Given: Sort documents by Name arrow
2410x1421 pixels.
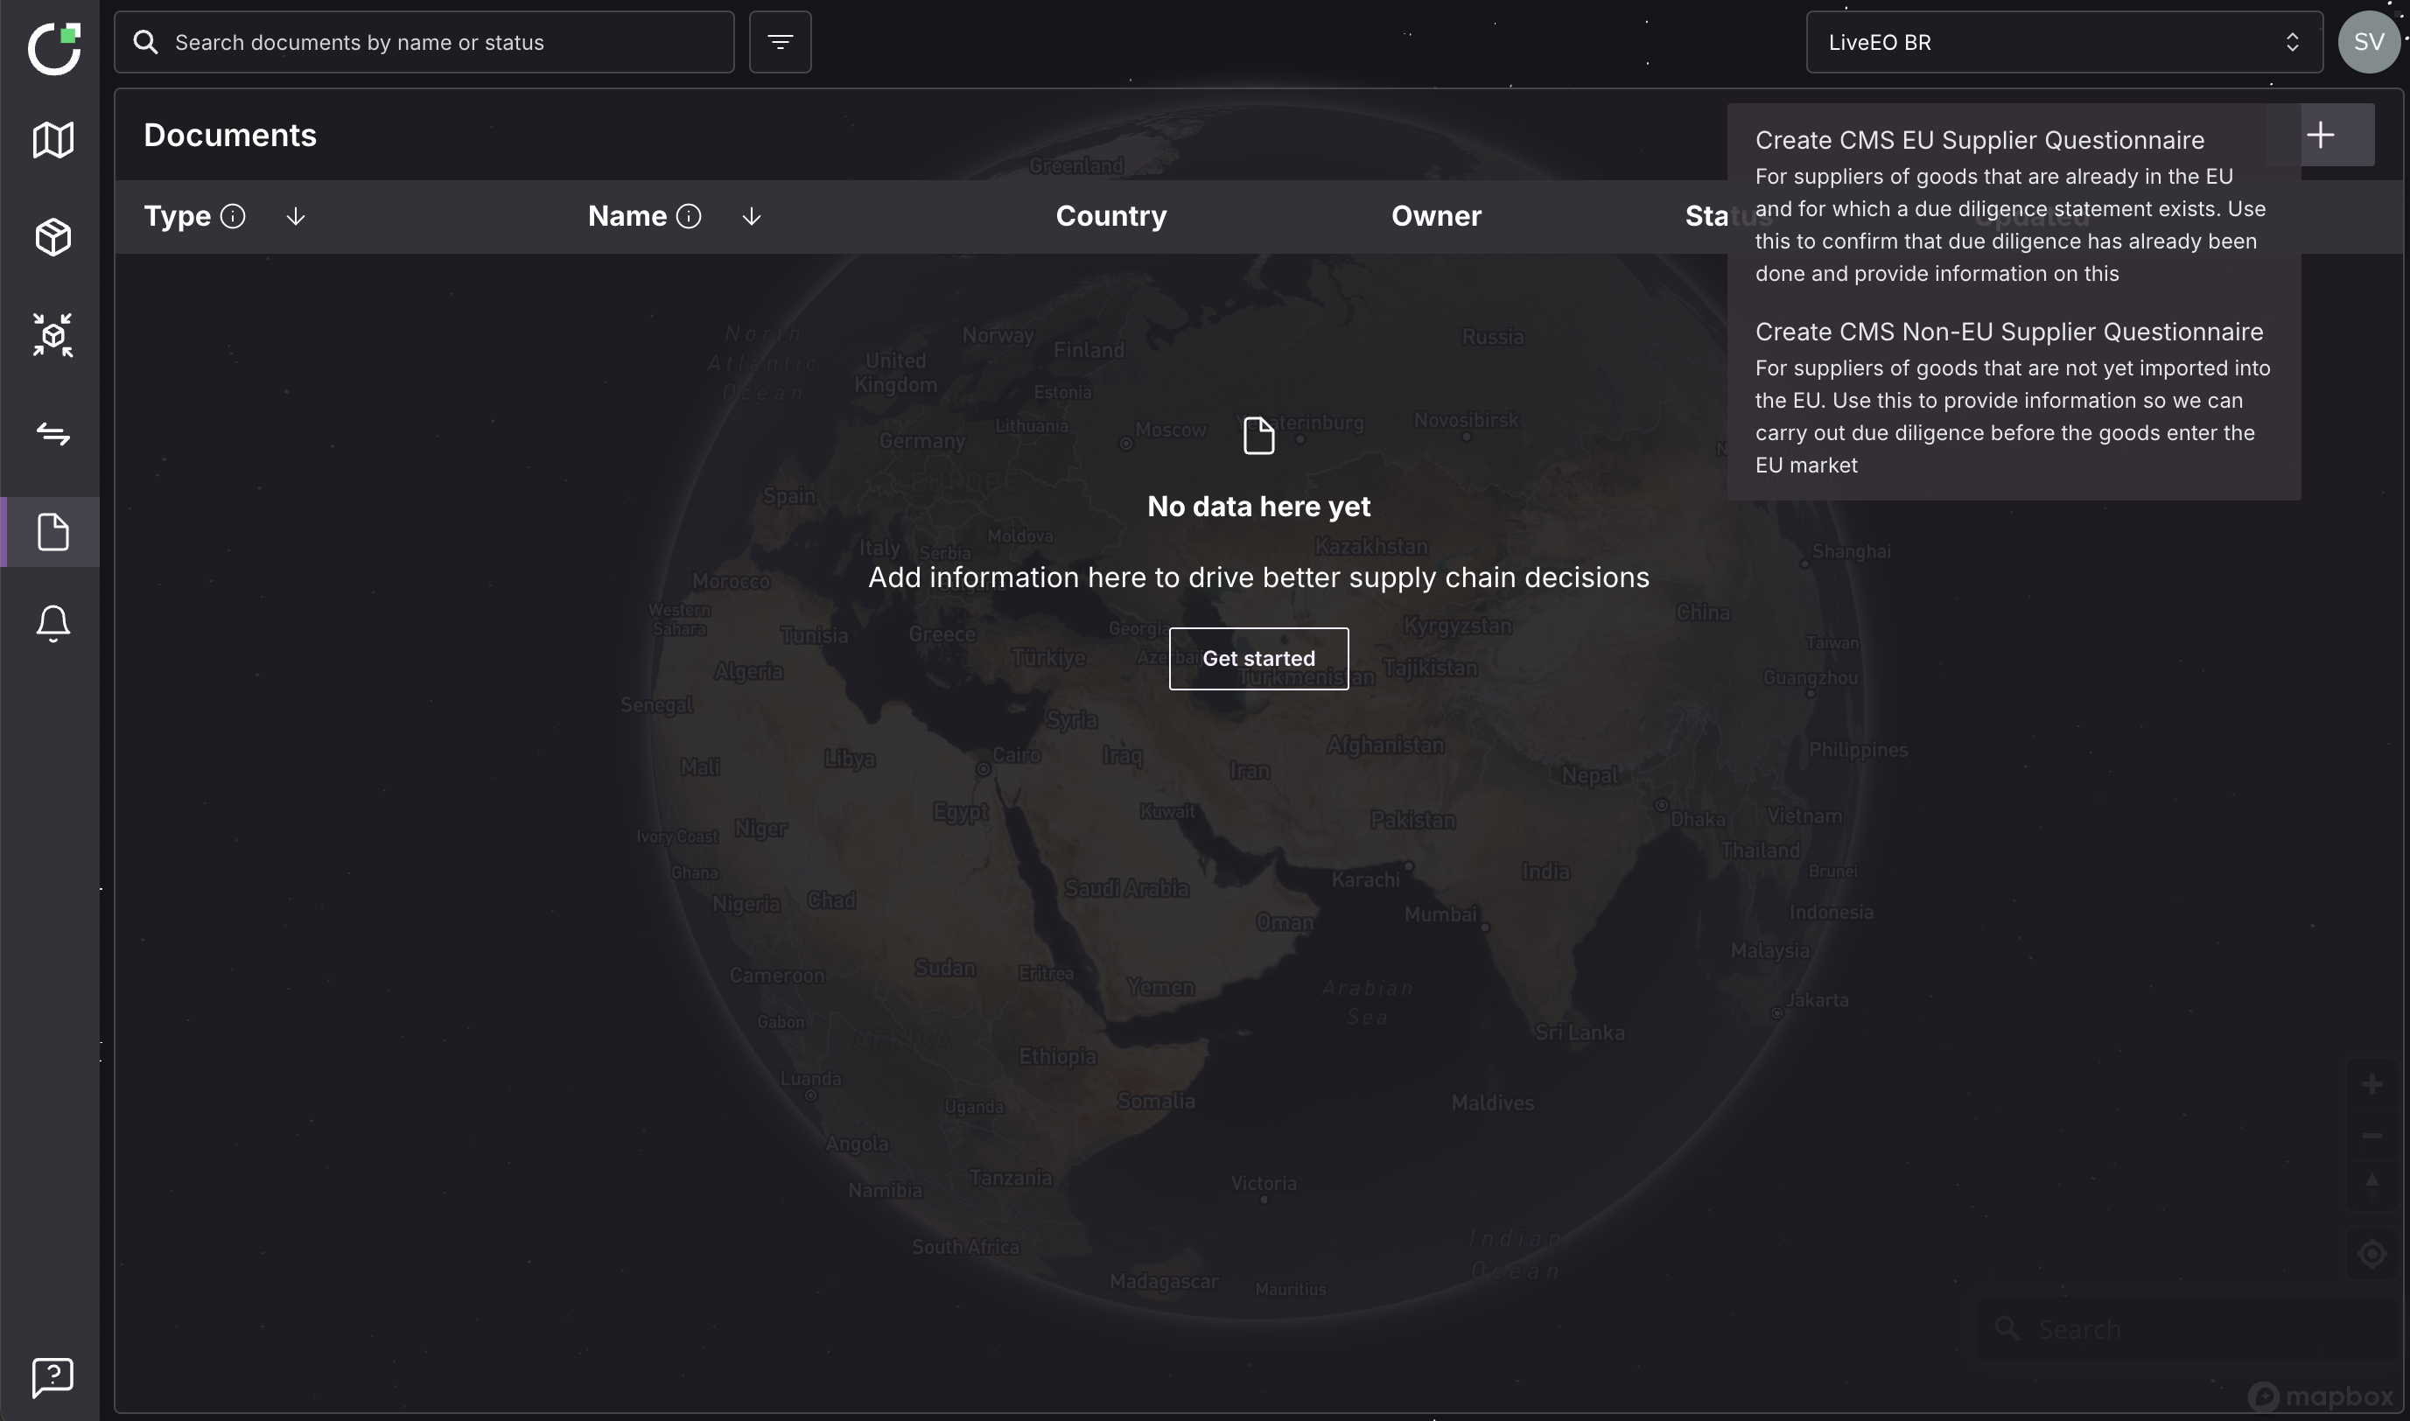Looking at the screenshot, I should (x=752, y=216).
